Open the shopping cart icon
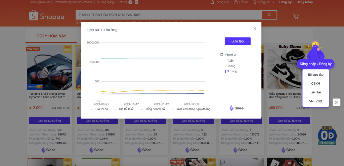Viewport: 344px width, 166px height. click(296, 16)
